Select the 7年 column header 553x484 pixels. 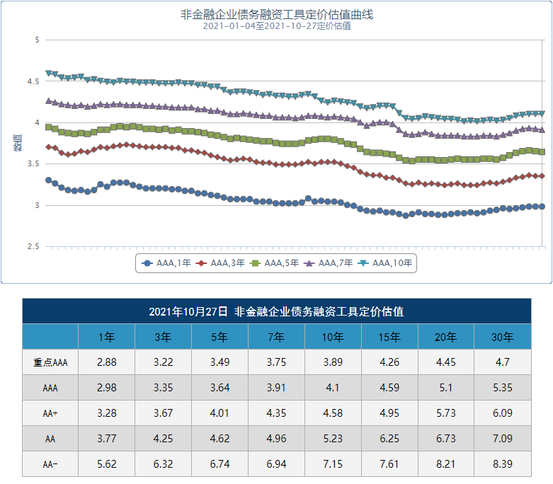[x=276, y=337]
